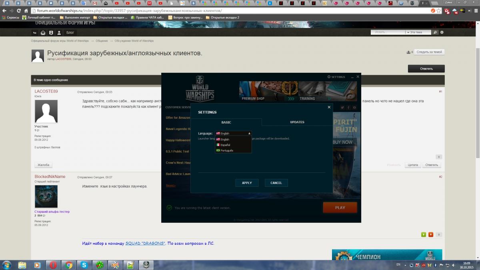Screen dimensions: 480x270
Task: Open the Language dropdown showing English
Action: tap(233, 133)
